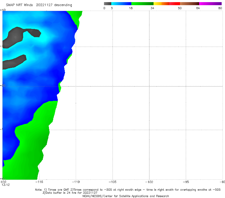225x198 pixels.
Task: Click the longitude label -110
Action: (x=76, y=182)
